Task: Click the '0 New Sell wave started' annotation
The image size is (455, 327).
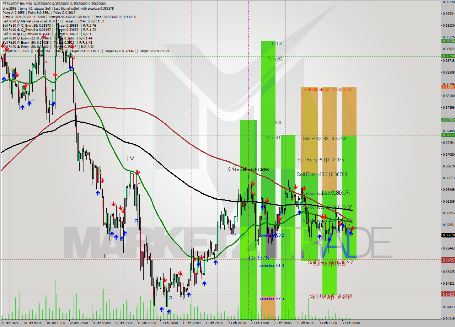Action: (249, 169)
